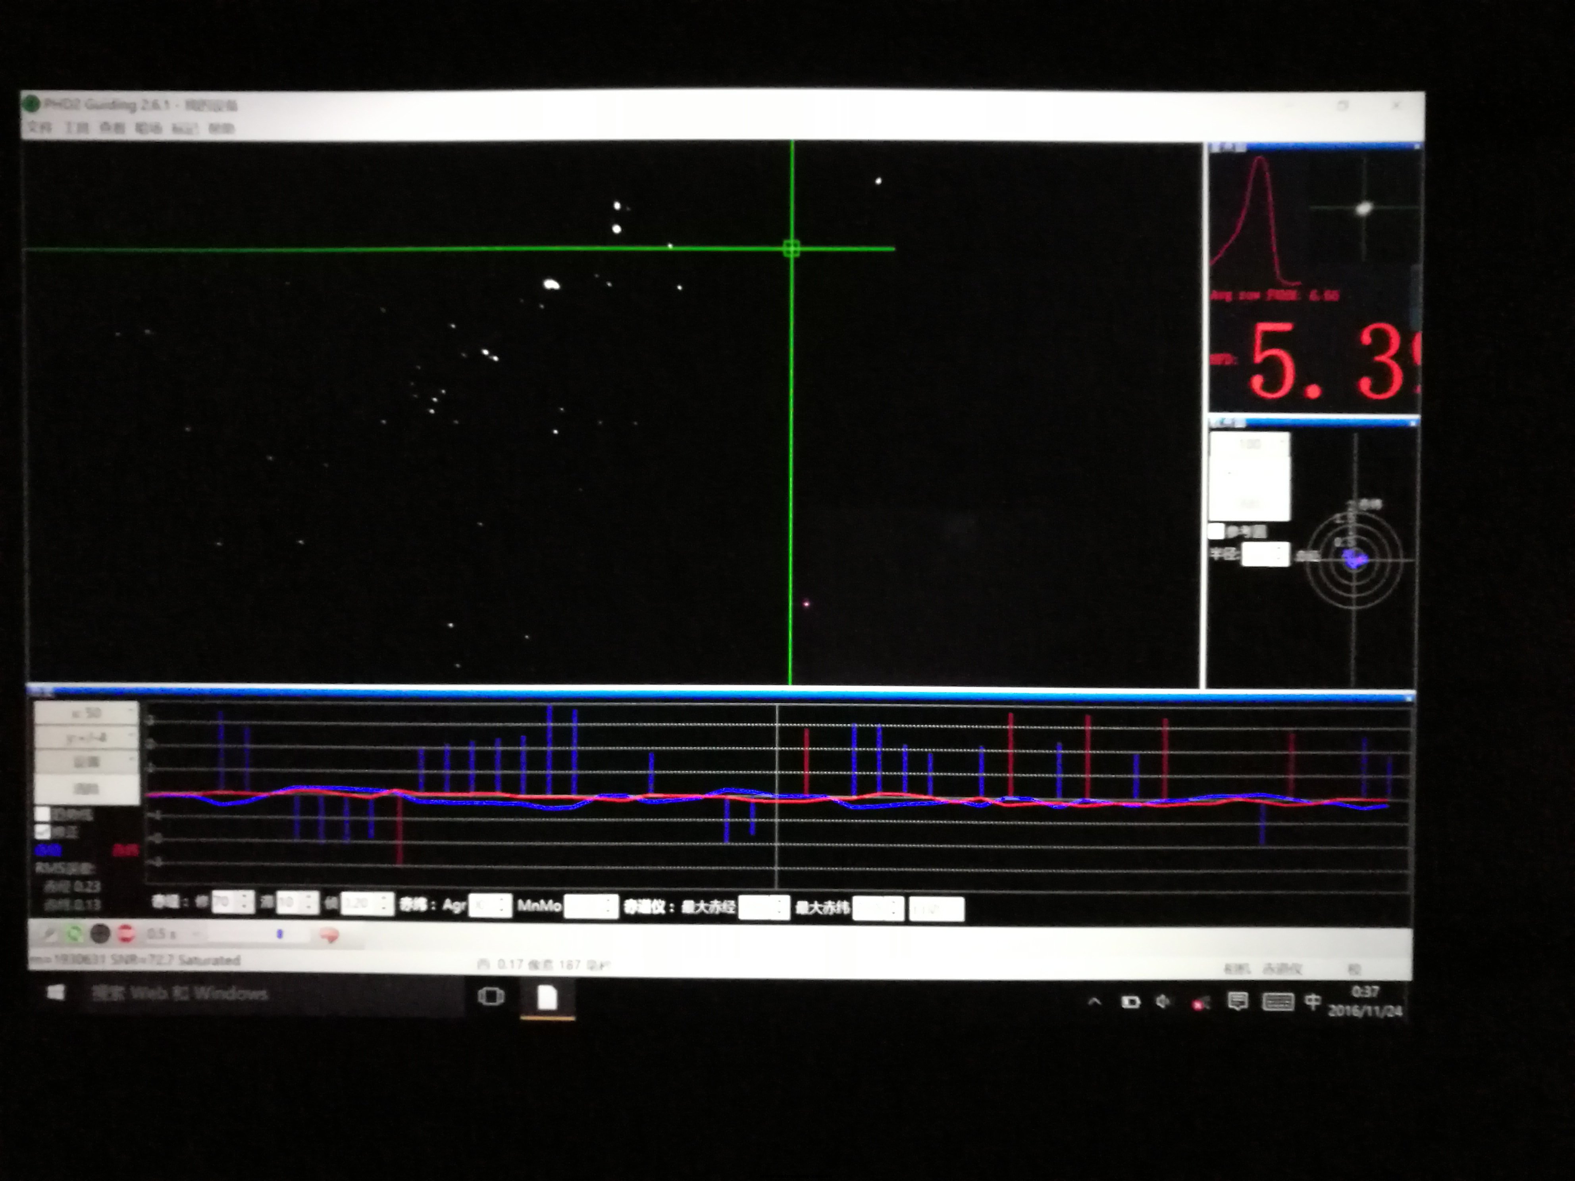Image resolution: width=1575 pixels, height=1181 pixels.
Task: Click the 中 input method indicator
Action: 1312,1002
